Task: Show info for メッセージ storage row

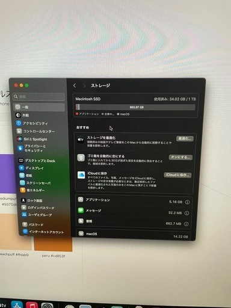Action: pyautogui.click(x=186, y=213)
